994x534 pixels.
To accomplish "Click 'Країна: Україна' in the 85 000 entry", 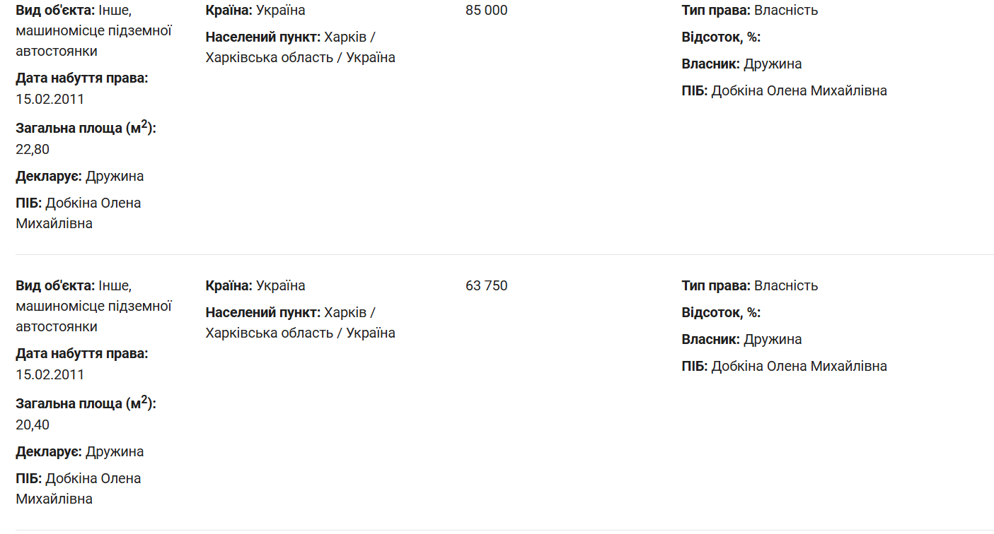I will 255,11.
